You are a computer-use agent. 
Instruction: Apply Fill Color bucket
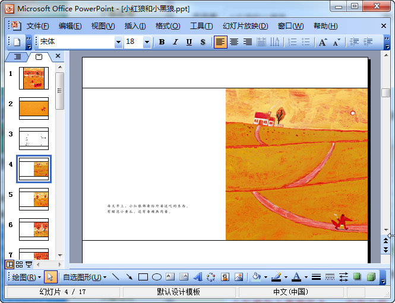257,277
